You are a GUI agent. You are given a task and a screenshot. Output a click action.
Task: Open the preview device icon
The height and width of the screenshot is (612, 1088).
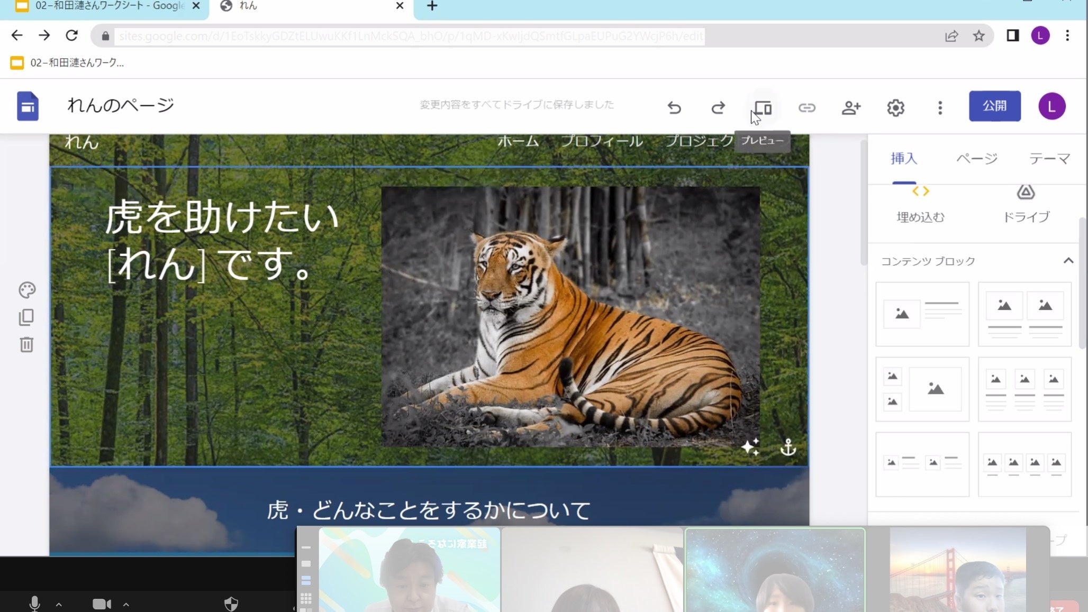click(x=763, y=108)
